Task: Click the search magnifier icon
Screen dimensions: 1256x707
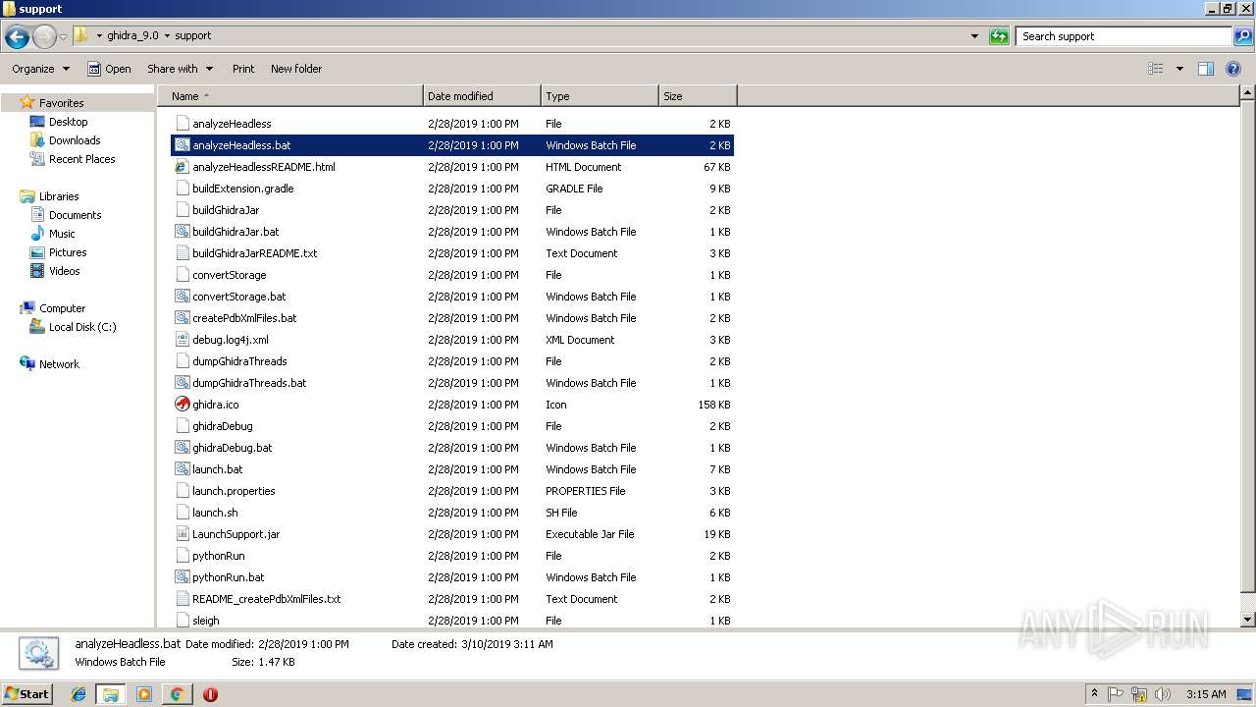Action: click(1242, 36)
